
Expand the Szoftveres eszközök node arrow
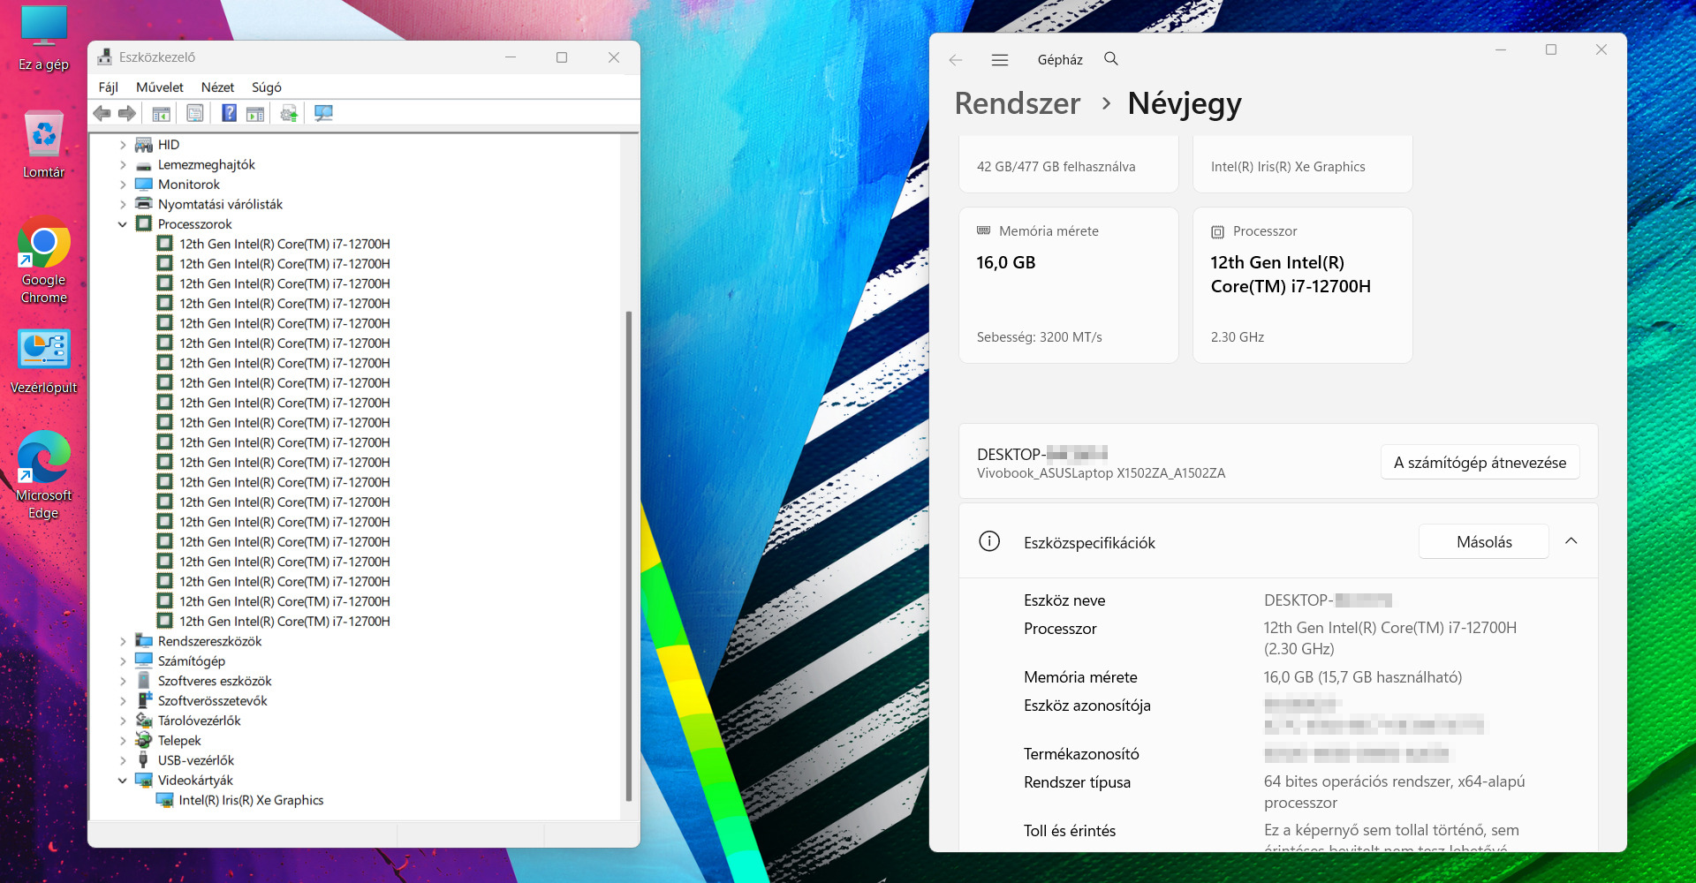coord(123,681)
